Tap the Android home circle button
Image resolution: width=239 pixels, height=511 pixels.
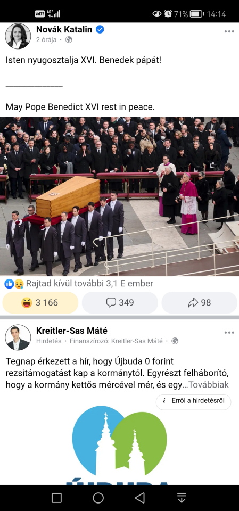click(98, 498)
